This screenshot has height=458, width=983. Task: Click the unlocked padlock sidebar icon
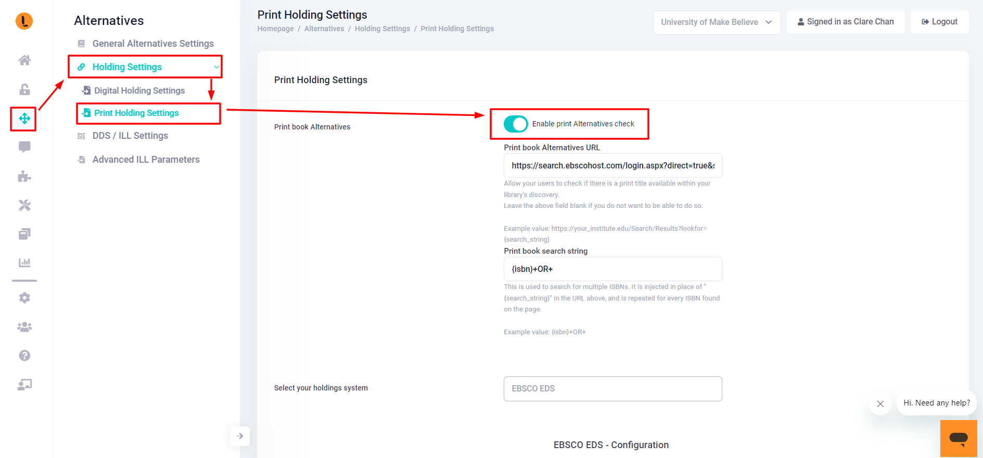tap(24, 89)
